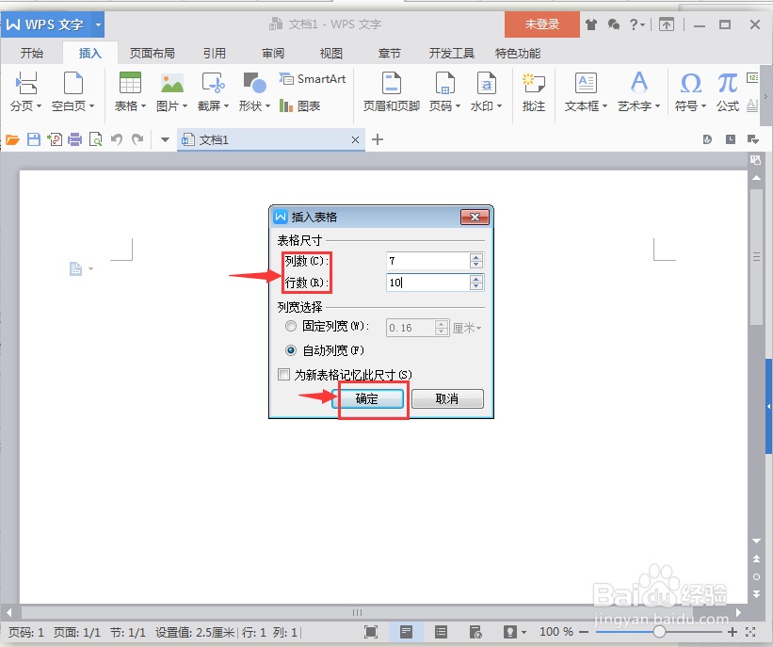Insert a formula (公式) pi icon
Viewport: 773px width, 647px height.
[728, 83]
